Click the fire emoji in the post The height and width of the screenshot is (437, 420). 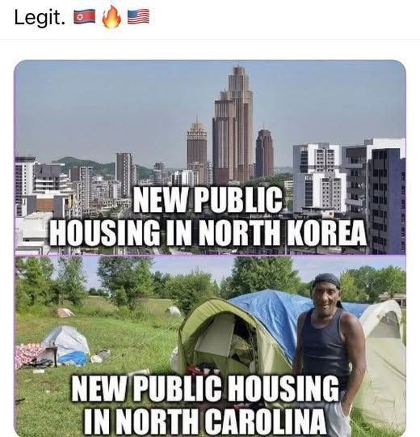[111, 16]
